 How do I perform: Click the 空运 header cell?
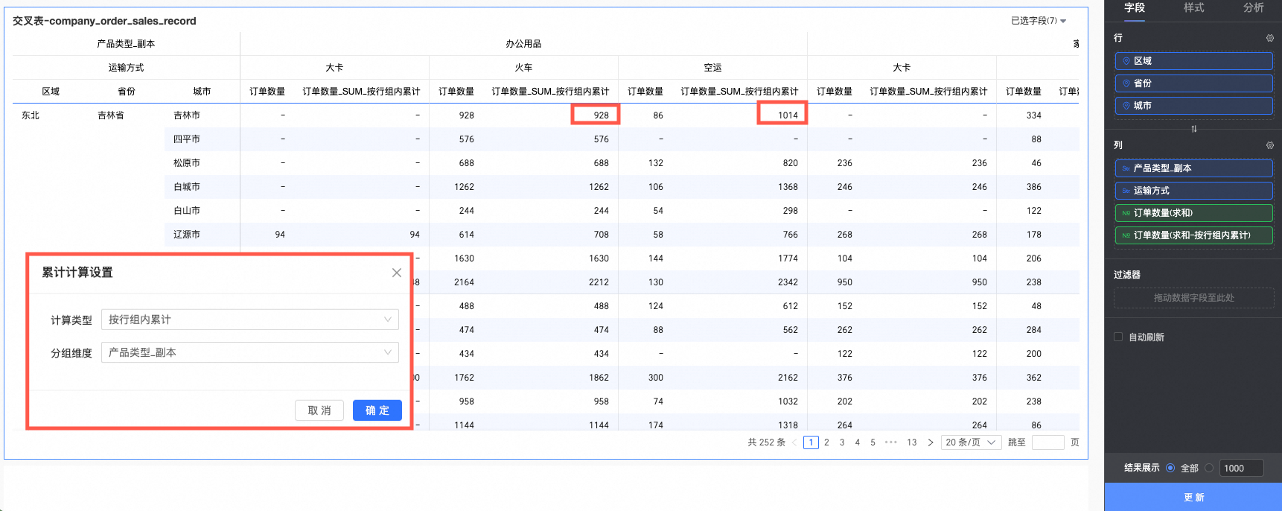tap(712, 68)
